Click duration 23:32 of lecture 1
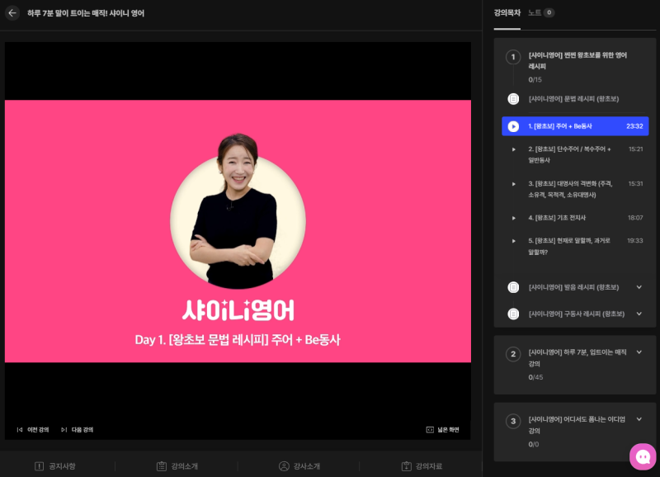 coord(634,126)
